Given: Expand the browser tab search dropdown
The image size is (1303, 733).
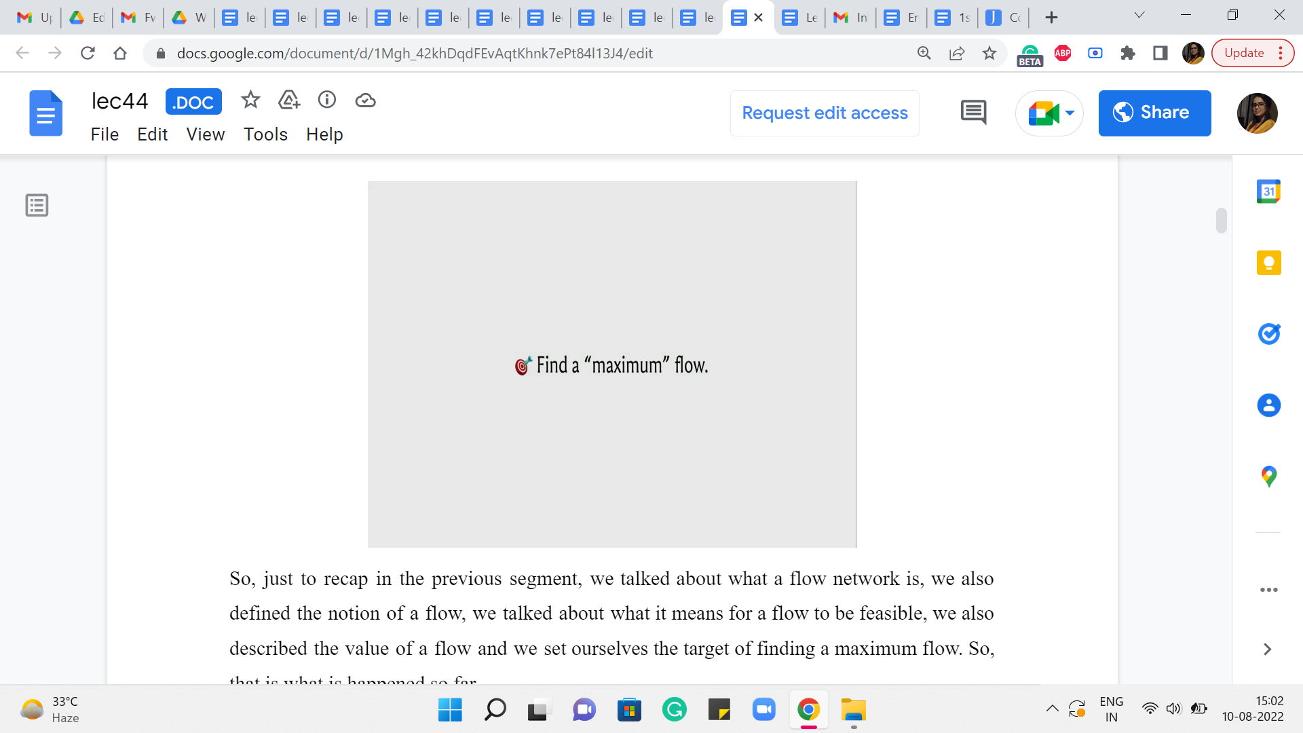Looking at the screenshot, I should [1139, 15].
